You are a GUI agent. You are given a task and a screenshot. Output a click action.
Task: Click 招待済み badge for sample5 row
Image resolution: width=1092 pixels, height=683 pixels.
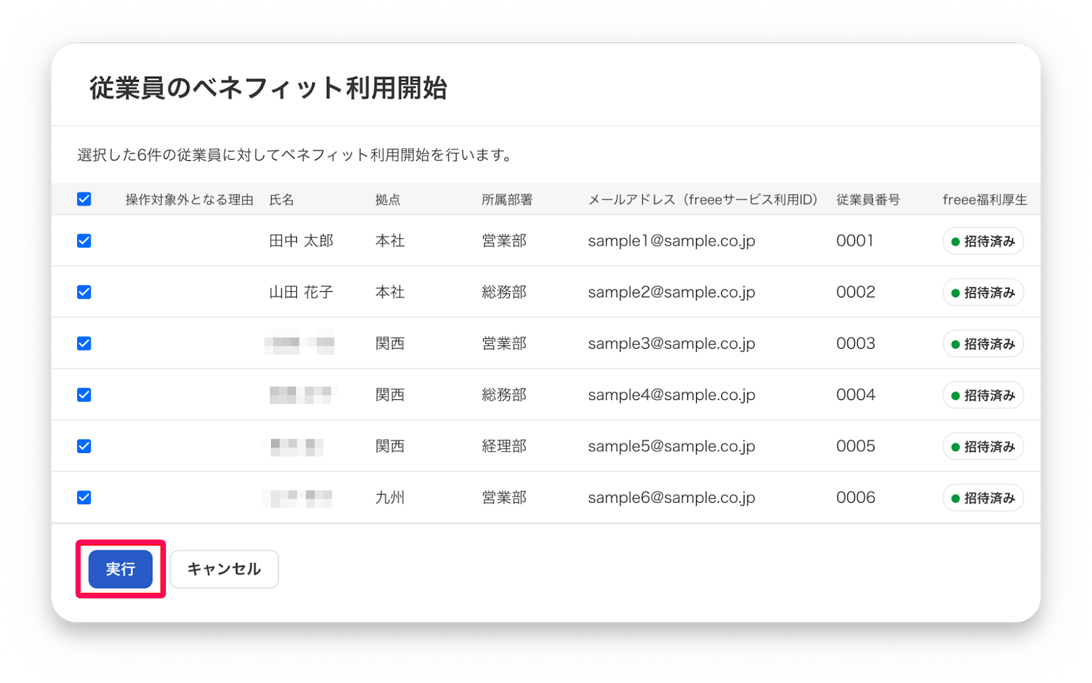click(983, 447)
